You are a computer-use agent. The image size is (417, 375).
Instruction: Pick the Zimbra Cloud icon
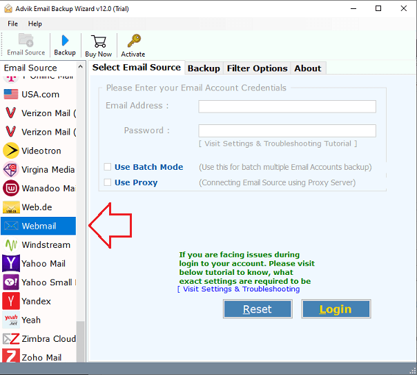[11, 339]
